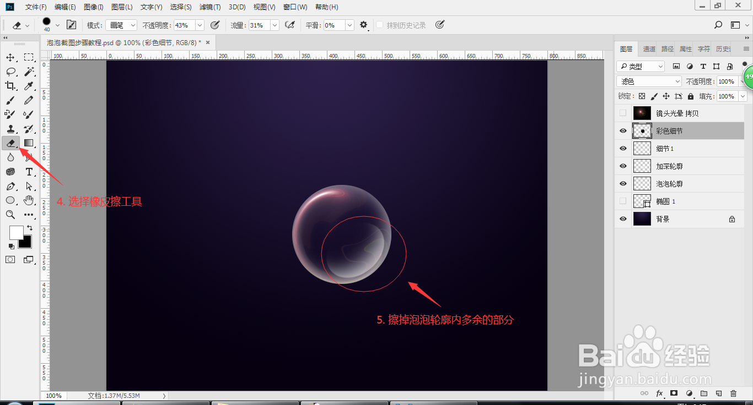Open the 流量 slider arrow
The width and height of the screenshot is (753, 405).
pyautogui.click(x=275, y=25)
